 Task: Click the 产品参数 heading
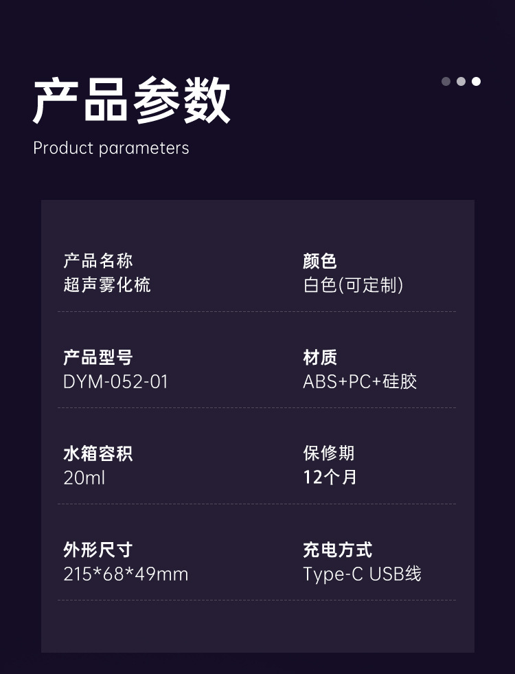132,100
